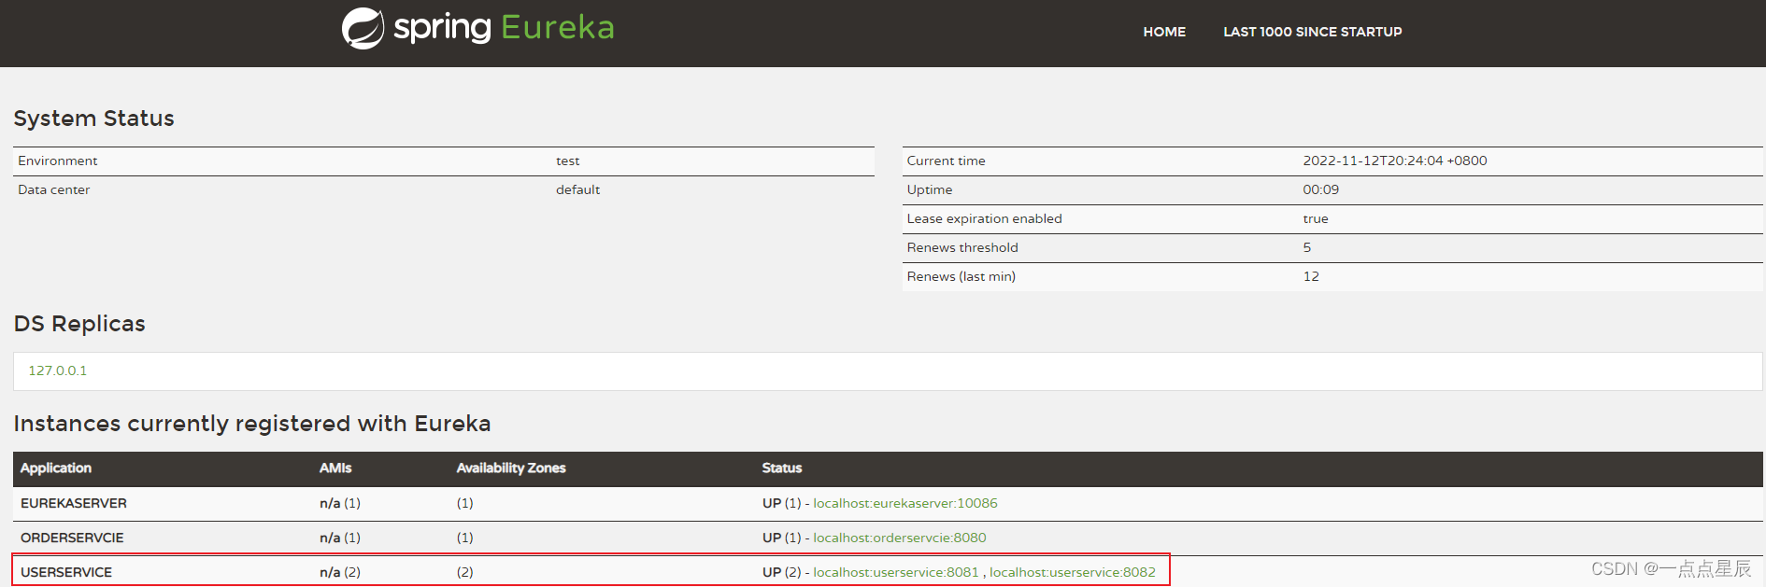Select the renews last min value 12
This screenshot has height=587, width=1766.
pos(1311,276)
